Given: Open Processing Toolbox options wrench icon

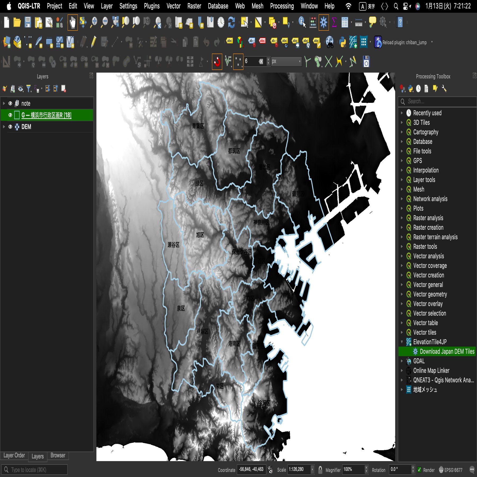Looking at the screenshot, I should pos(444,89).
